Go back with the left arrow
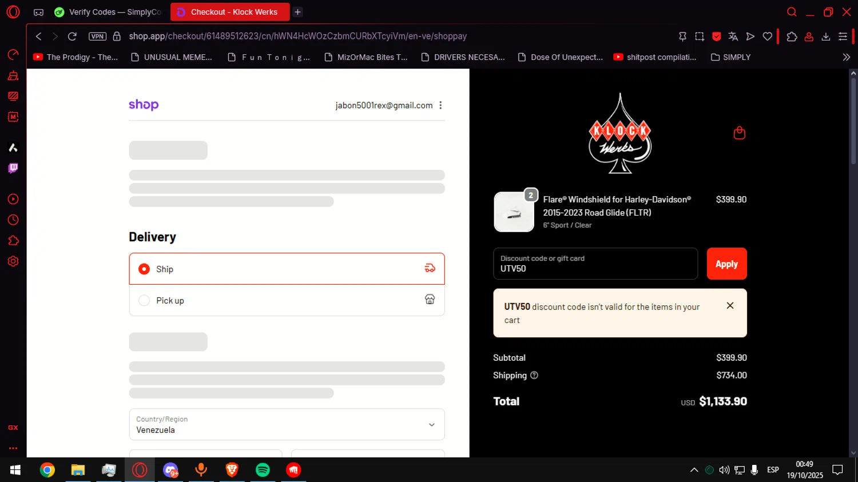 (38, 36)
